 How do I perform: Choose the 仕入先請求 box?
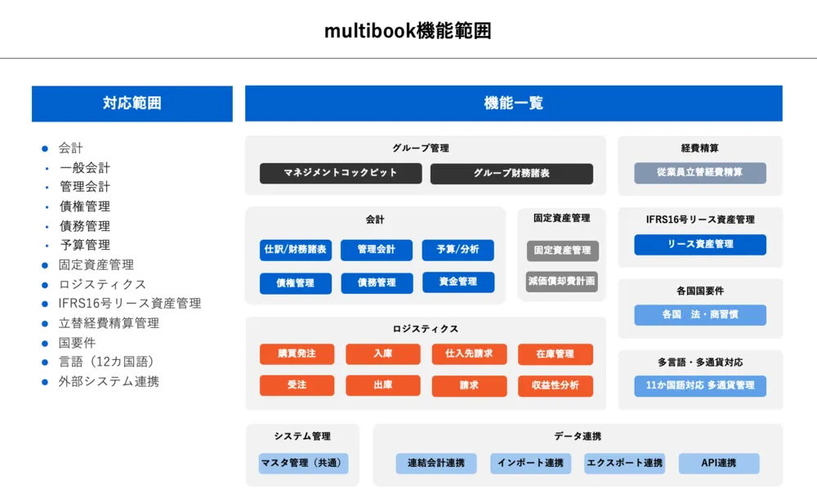coord(469,354)
